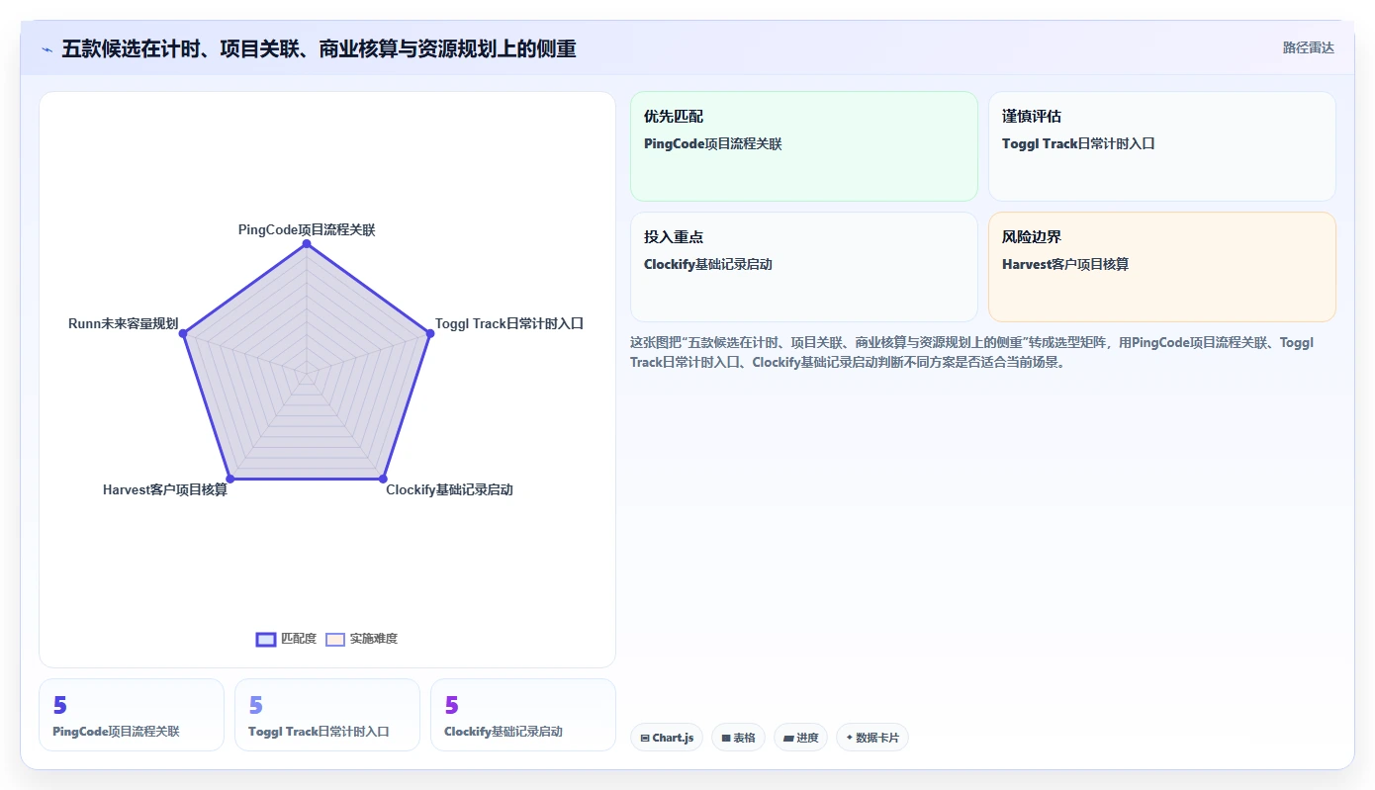The height and width of the screenshot is (790, 1375).
Task: Click the blue icon before the page title
Action: coord(46,48)
